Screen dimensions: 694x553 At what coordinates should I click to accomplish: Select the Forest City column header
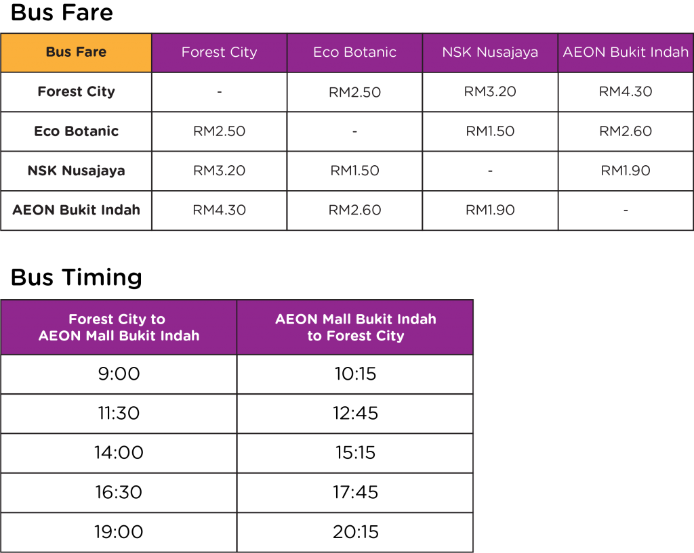point(219,53)
